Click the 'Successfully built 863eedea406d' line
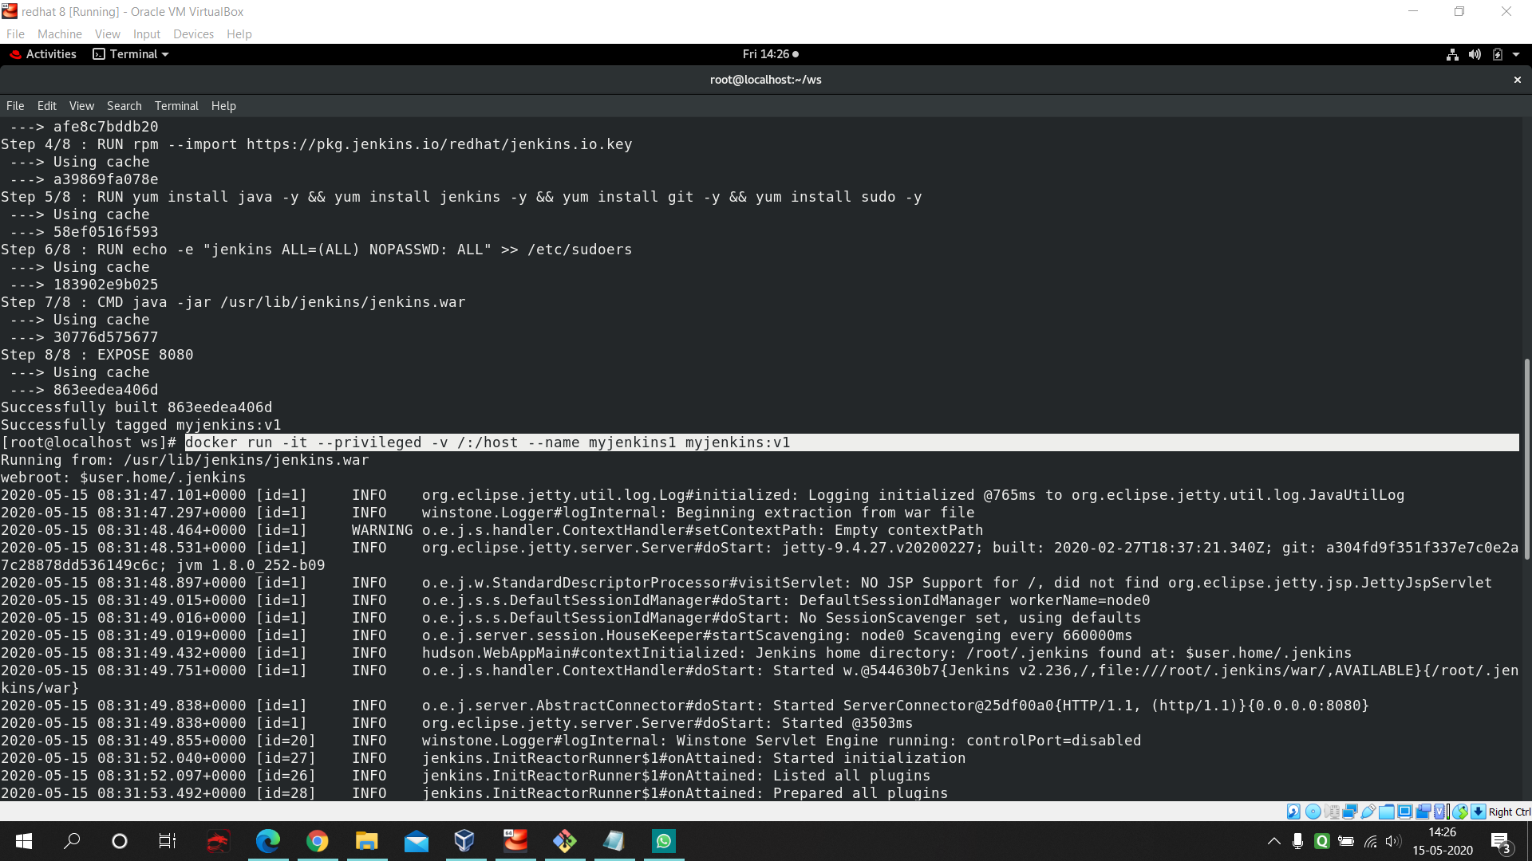Image resolution: width=1532 pixels, height=861 pixels. click(x=136, y=407)
